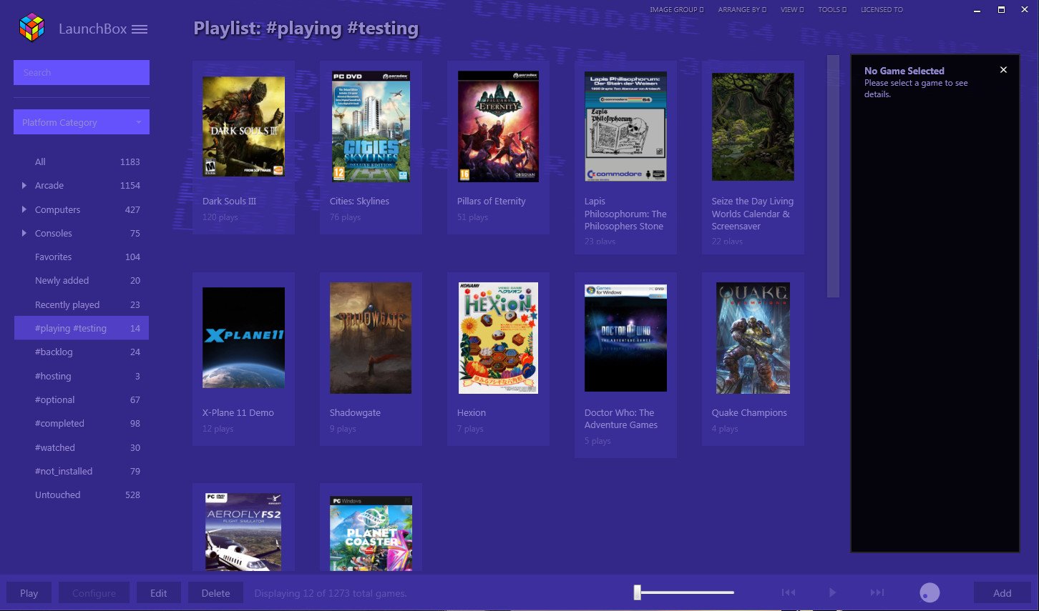Close the No Game Selected panel
This screenshot has width=1039, height=611.
click(x=1003, y=70)
